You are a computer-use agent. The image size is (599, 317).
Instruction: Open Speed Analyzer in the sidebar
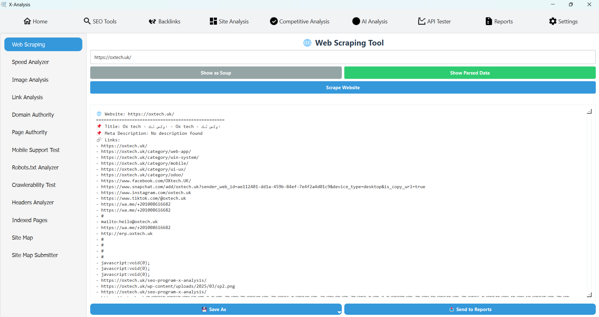[x=43, y=62]
